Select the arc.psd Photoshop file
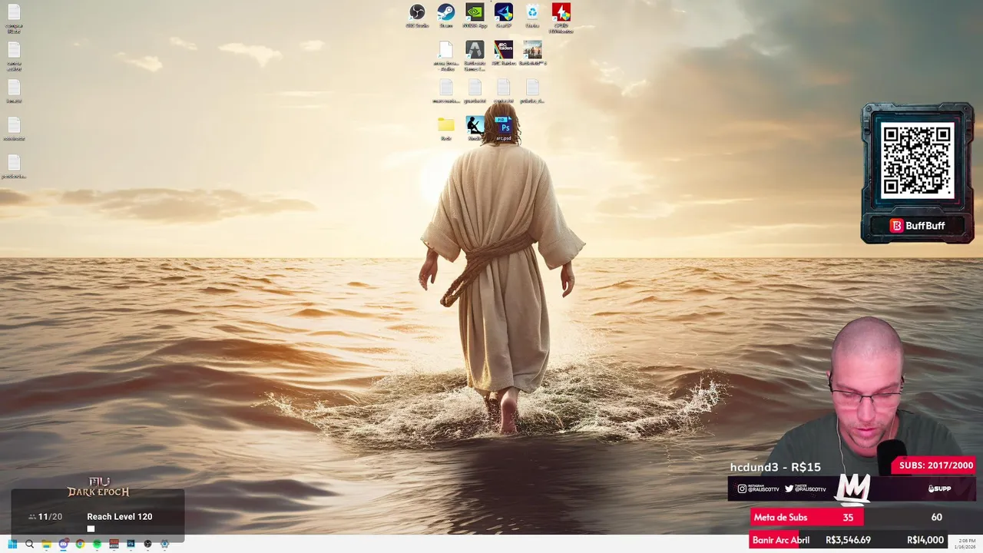This screenshot has height=553, width=983. point(504,127)
